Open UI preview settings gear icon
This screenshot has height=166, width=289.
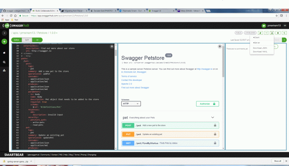pos(220,47)
